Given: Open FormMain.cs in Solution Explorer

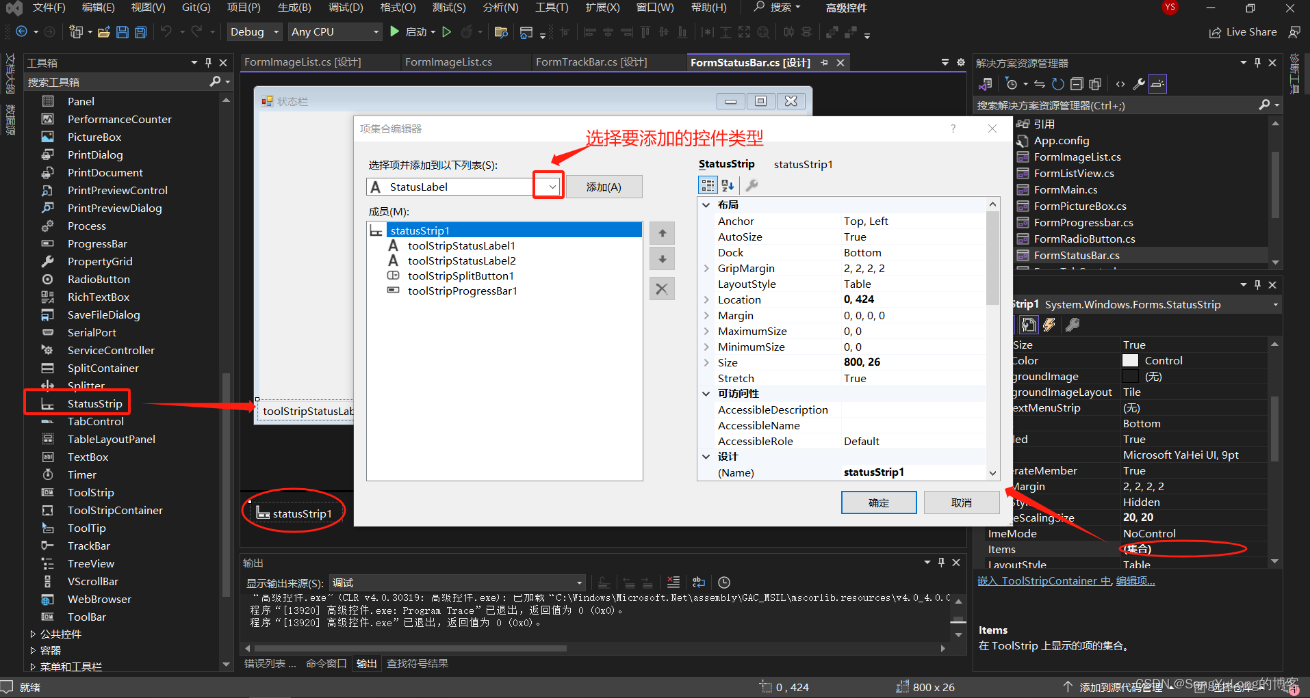Looking at the screenshot, I should point(1066,189).
